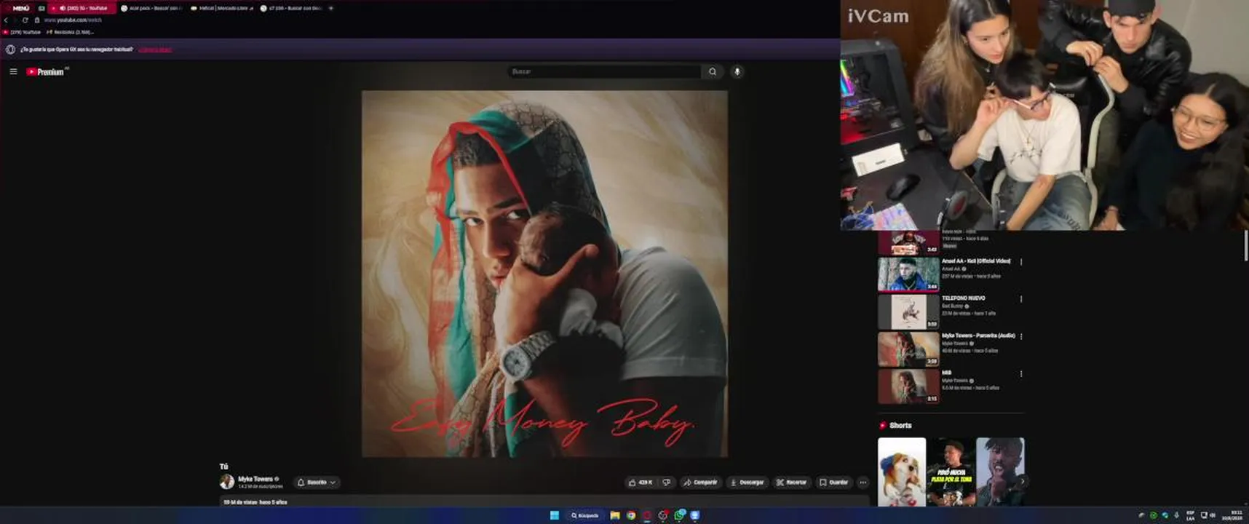The image size is (1249, 524).
Task: Create a clip using Recortar
Action: click(x=791, y=483)
